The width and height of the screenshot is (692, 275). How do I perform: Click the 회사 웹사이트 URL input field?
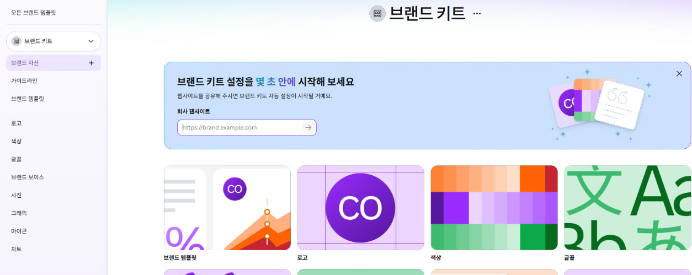point(247,127)
